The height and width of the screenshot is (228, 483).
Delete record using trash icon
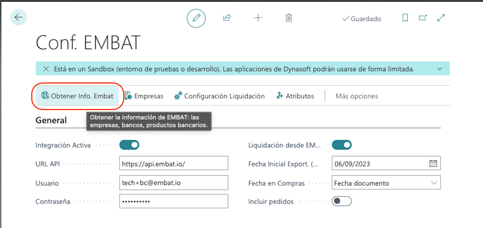289,18
